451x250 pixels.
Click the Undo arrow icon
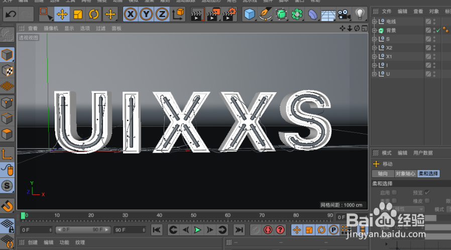pyautogui.click(x=11, y=14)
